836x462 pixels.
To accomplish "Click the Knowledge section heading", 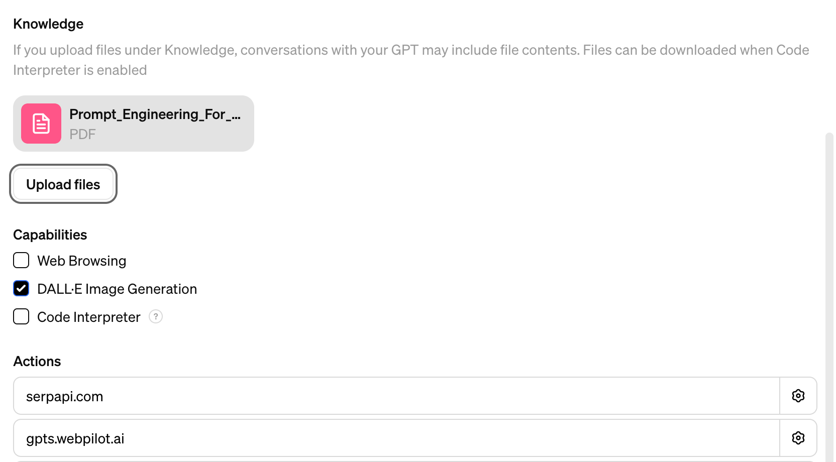I will tap(48, 24).
